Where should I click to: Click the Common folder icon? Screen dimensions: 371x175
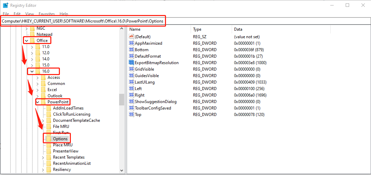pyautogui.click(x=43, y=84)
